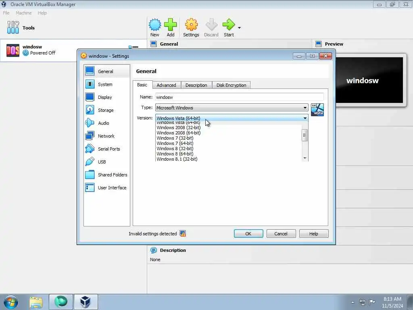Show hidden icons in system tray

tap(353, 302)
